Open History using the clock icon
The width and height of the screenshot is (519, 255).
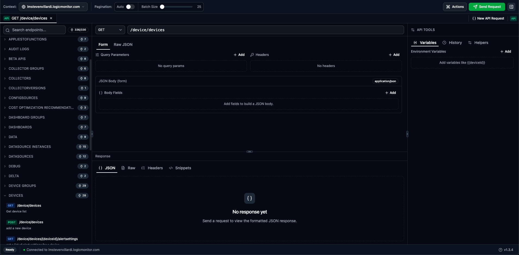coord(445,43)
